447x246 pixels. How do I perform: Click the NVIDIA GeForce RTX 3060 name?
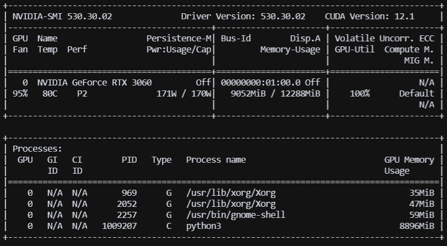[94, 83]
